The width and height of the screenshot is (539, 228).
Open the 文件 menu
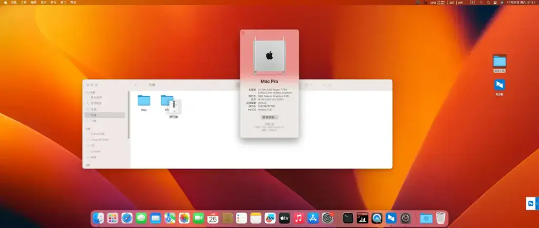tap(24, 3)
